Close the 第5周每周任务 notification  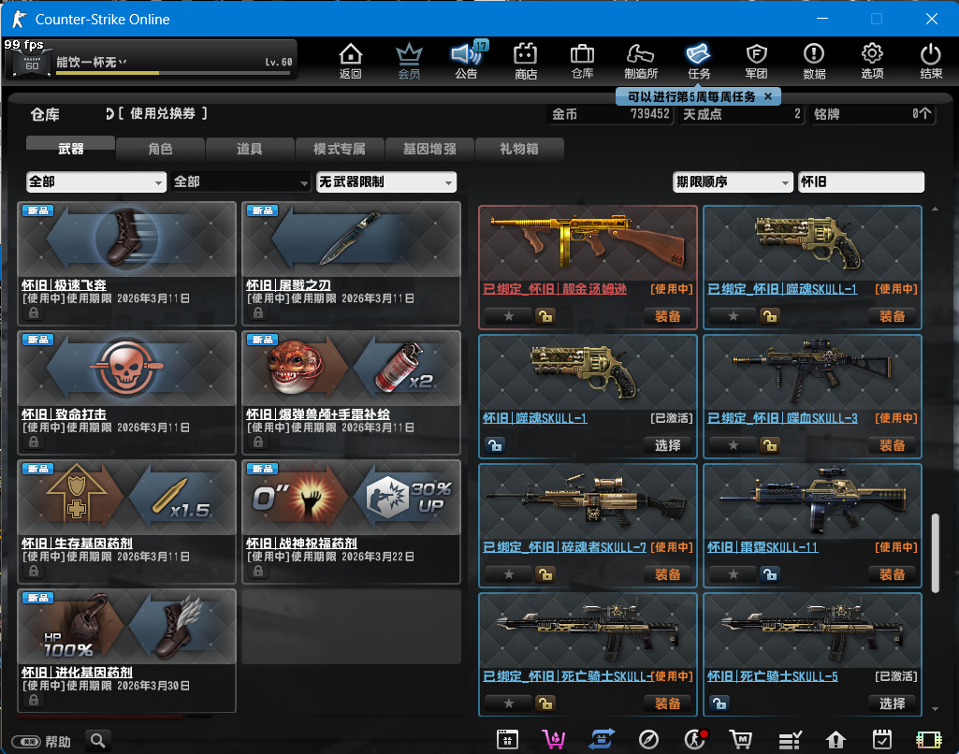[768, 96]
